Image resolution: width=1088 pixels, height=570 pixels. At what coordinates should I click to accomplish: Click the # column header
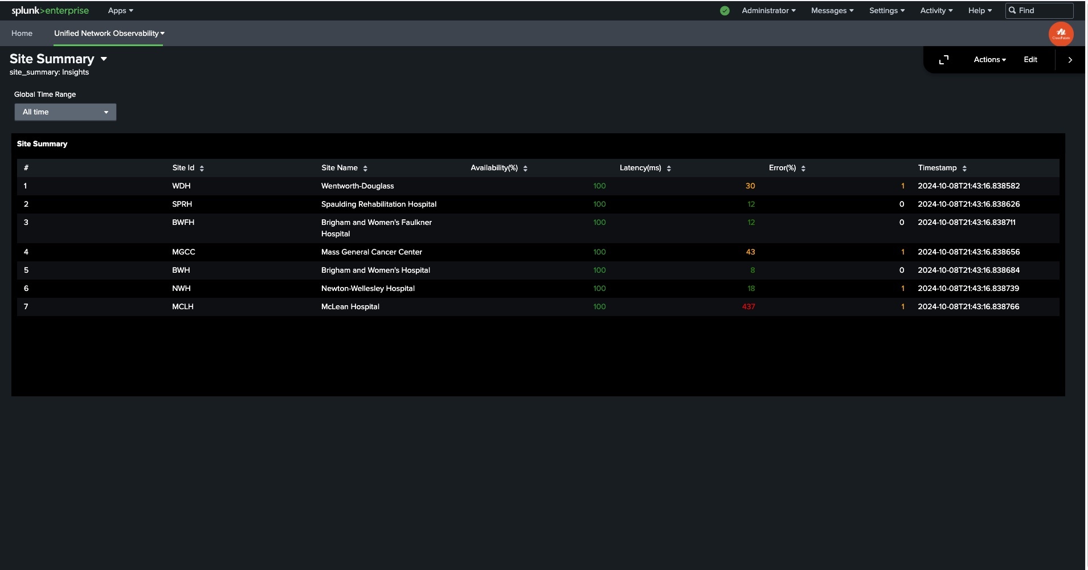point(26,168)
